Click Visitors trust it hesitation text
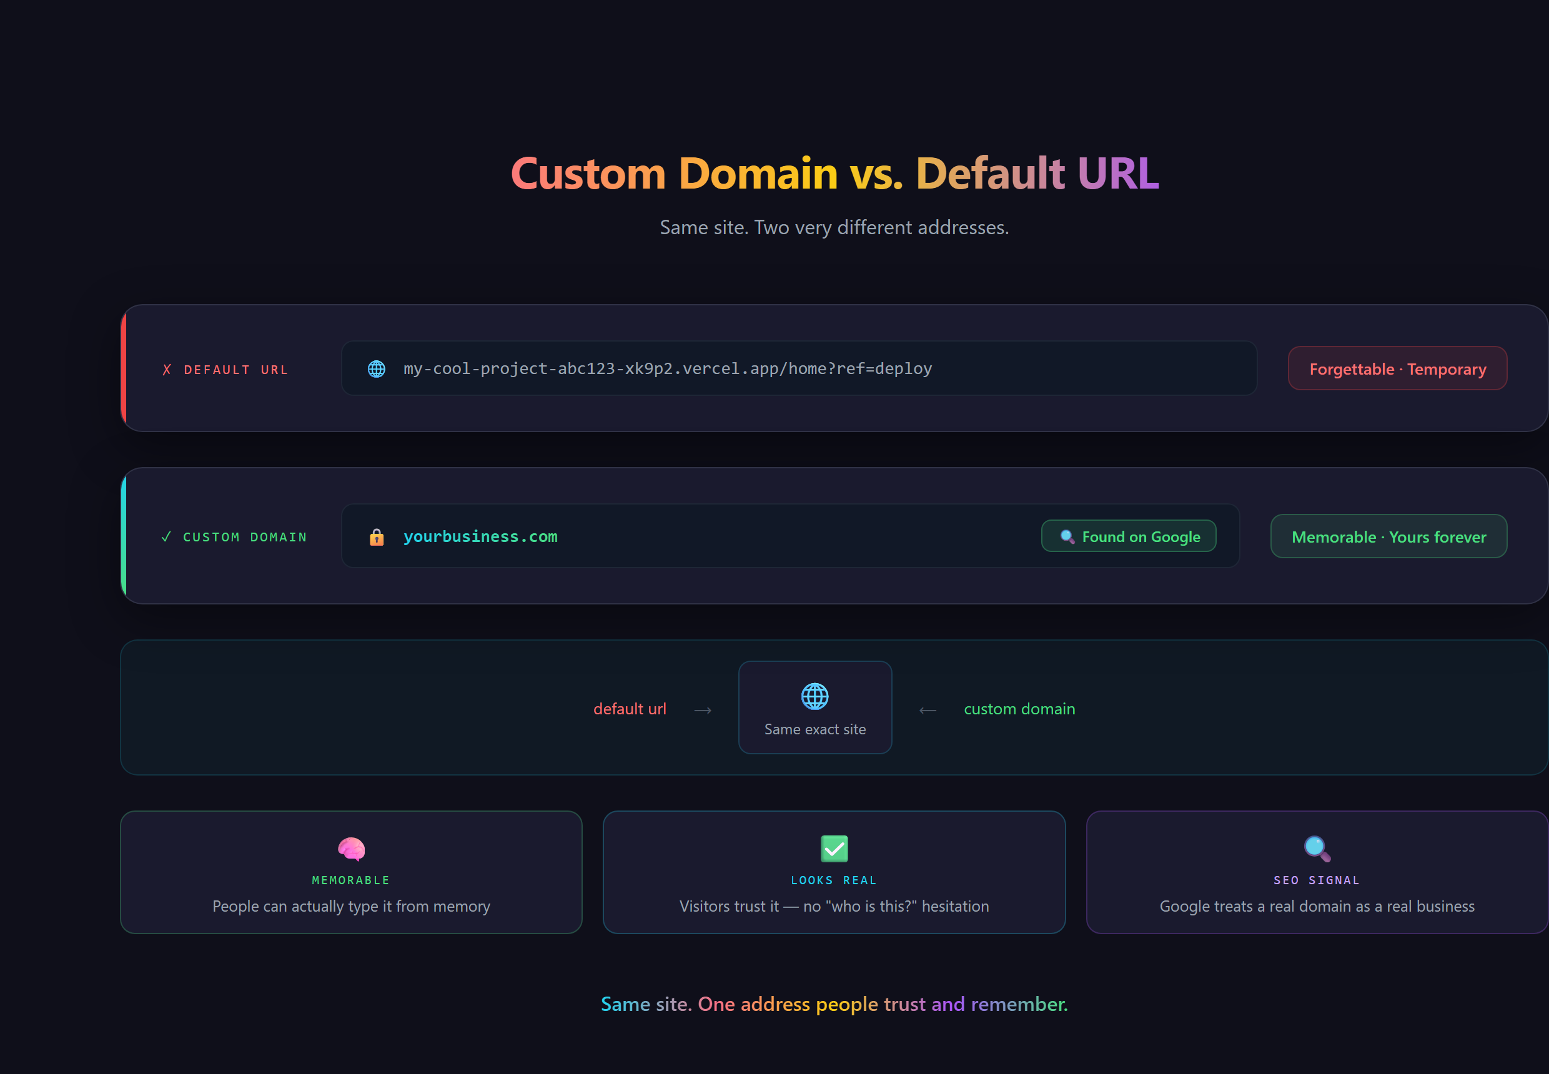The width and height of the screenshot is (1549, 1074). pos(834,907)
